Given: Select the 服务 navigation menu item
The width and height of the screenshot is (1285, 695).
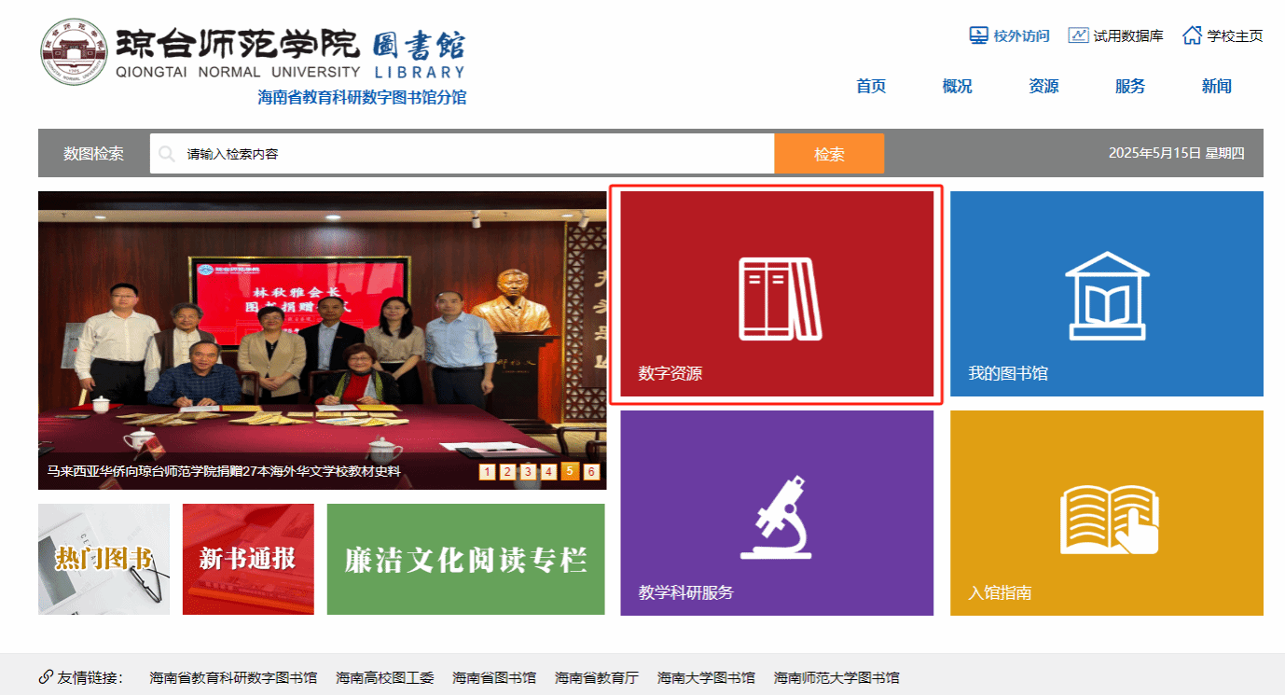Looking at the screenshot, I should pos(1129,86).
